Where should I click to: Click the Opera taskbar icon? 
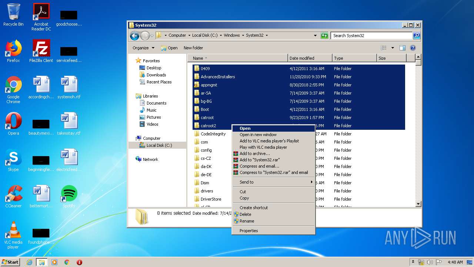pyautogui.click(x=79, y=262)
